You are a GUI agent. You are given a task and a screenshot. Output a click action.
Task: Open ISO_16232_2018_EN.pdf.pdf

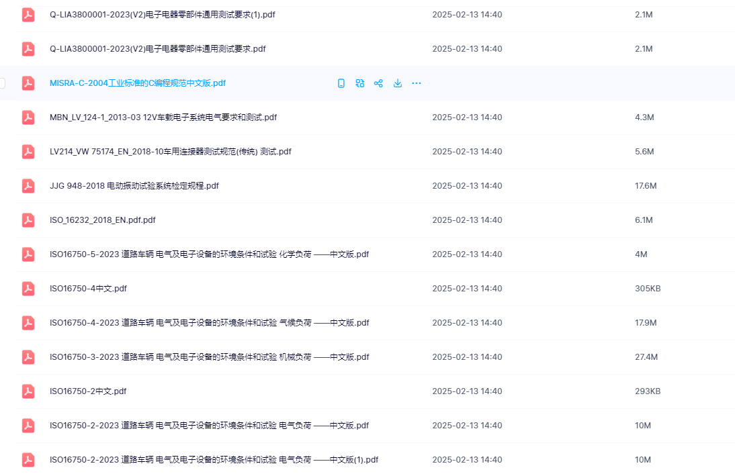click(x=103, y=220)
